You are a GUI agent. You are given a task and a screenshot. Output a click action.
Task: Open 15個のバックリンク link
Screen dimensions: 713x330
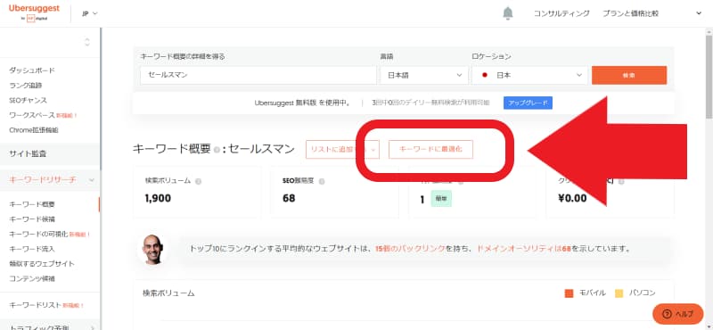coord(410,249)
